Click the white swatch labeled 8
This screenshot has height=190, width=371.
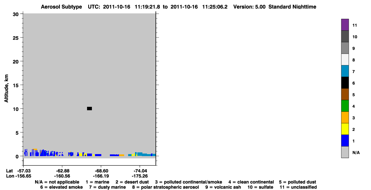tap(345, 60)
